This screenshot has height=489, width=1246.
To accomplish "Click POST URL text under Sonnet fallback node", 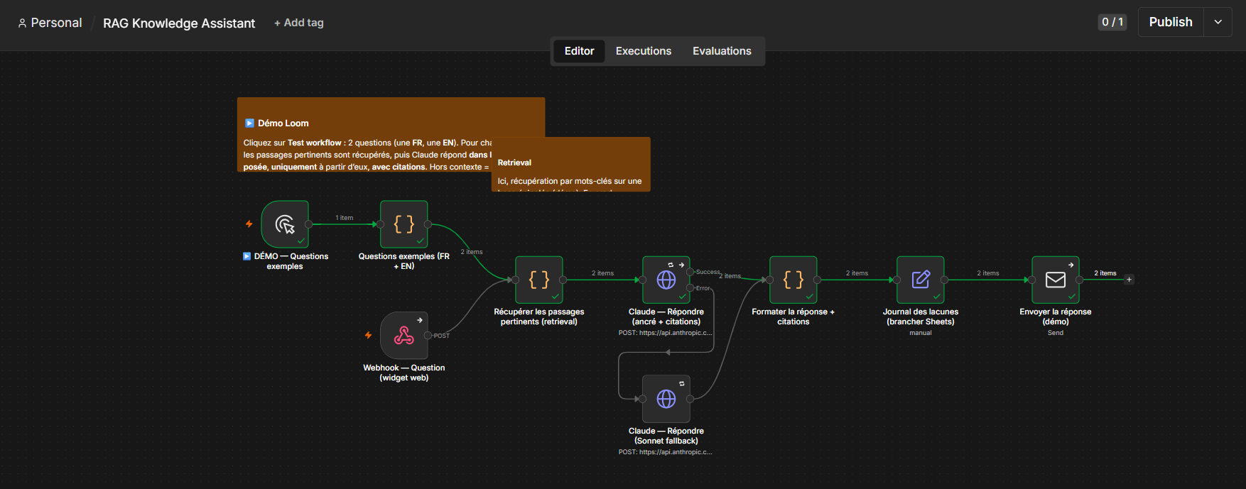I will (665, 452).
